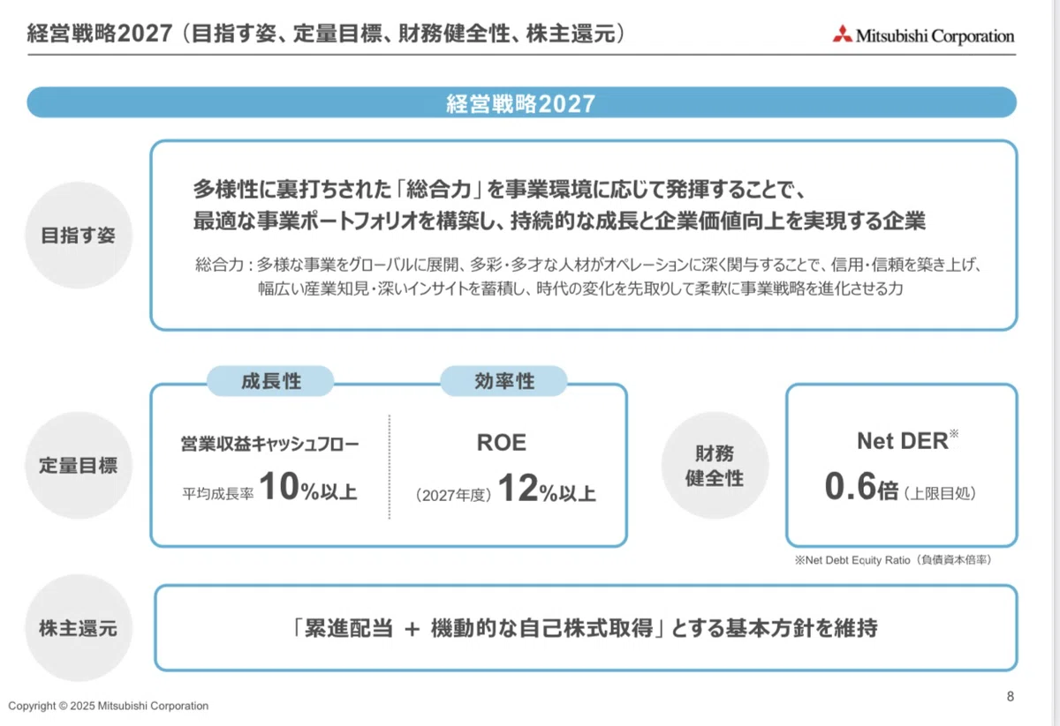Screen dimensions: 1060x726
Task: Click the 平均成長率 10%以上 value
Action: (x=269, y=490)
